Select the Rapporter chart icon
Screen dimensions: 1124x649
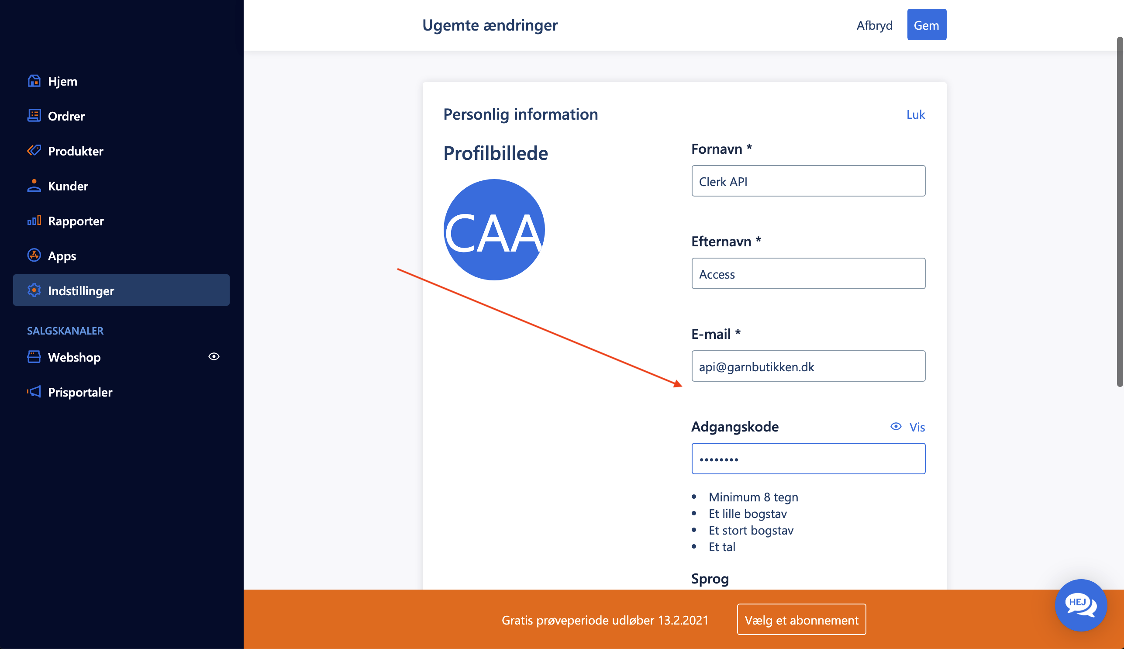[34, 221]
